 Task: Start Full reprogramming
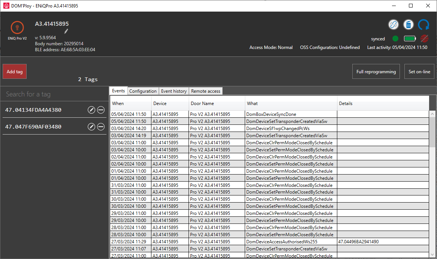(376, 72)
